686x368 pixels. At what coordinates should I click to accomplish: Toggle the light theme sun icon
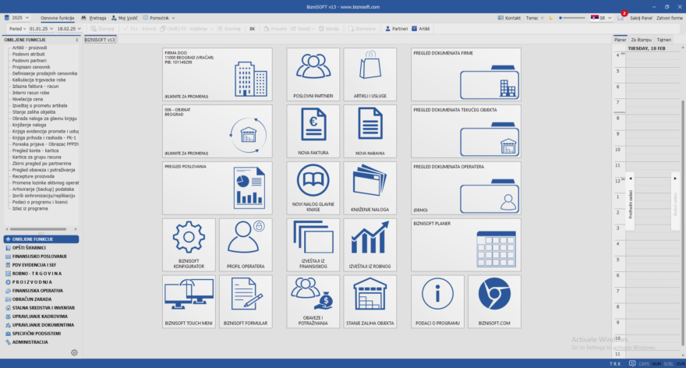tap(543, 17)
